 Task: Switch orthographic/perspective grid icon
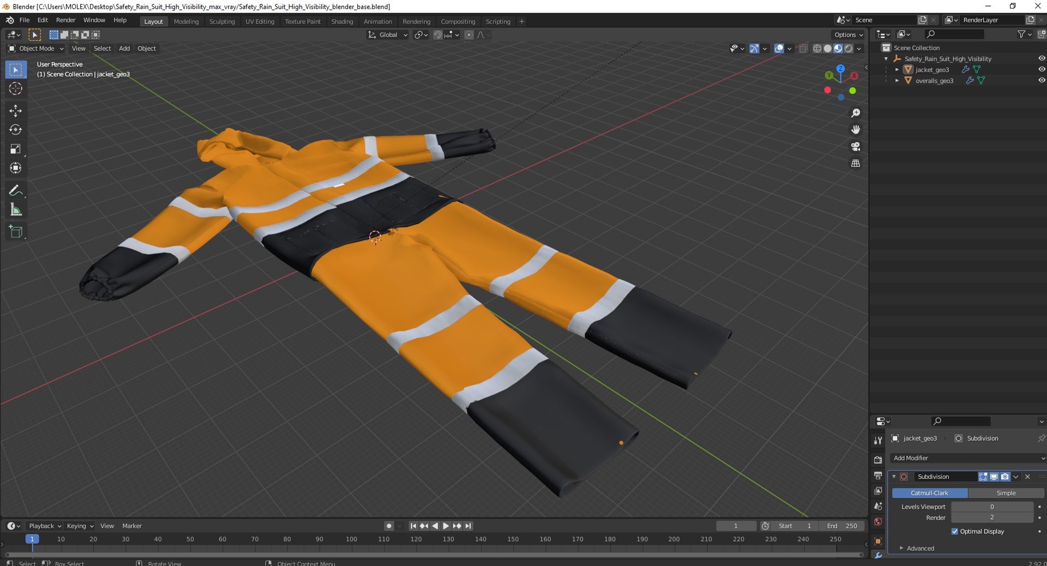coord(856,164)
